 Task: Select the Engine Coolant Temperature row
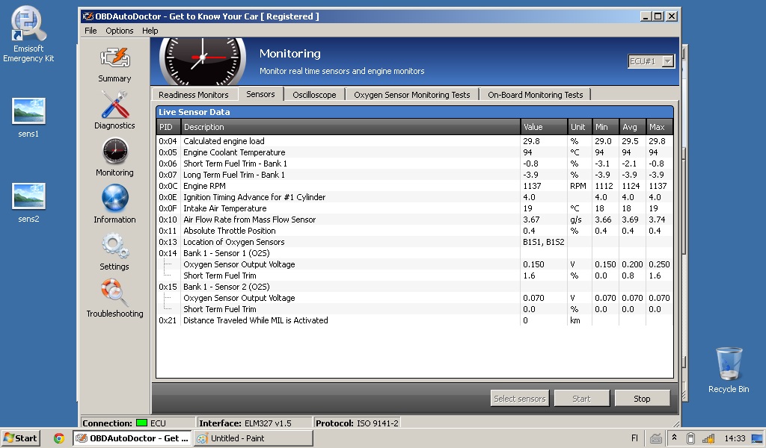tap(414, 152)
